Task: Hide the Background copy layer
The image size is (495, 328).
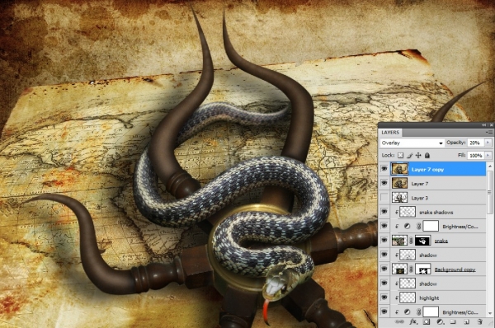Action: [x=384, y=269]
